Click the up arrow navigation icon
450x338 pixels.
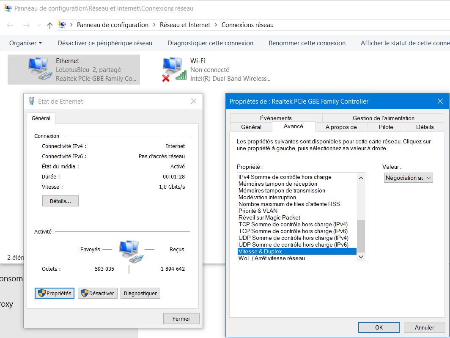[50, 25]
